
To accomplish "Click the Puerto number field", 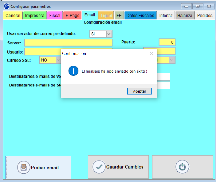I will pyautogui.click(x=167, y=42).
